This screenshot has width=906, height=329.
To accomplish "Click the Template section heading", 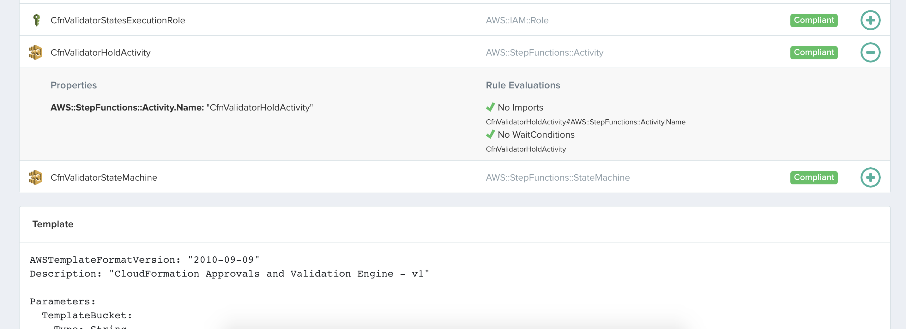I will click(x=53, y=224).
